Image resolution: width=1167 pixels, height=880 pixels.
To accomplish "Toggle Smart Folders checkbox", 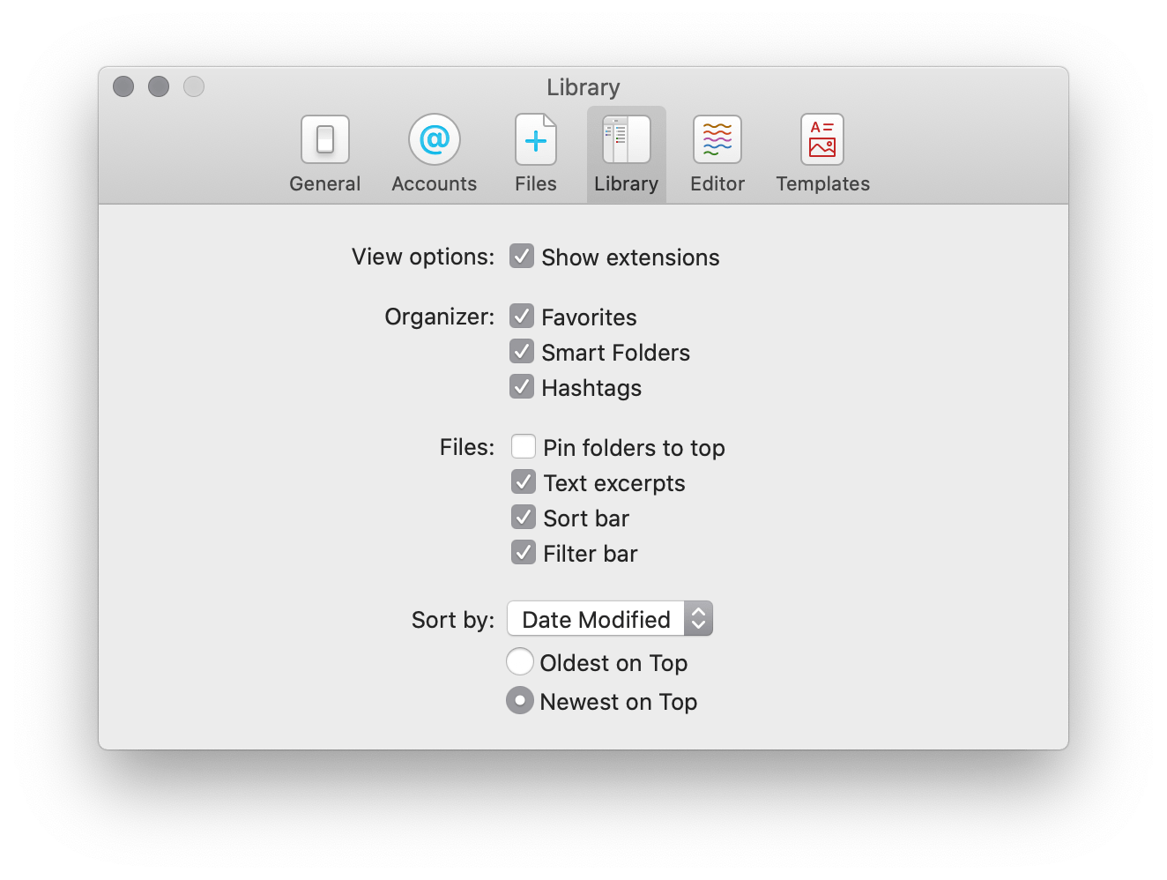I will [522, 351].
